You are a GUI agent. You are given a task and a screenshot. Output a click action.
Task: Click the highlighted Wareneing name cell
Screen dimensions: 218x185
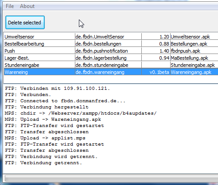pyautogui.click(x=39, y=72)
